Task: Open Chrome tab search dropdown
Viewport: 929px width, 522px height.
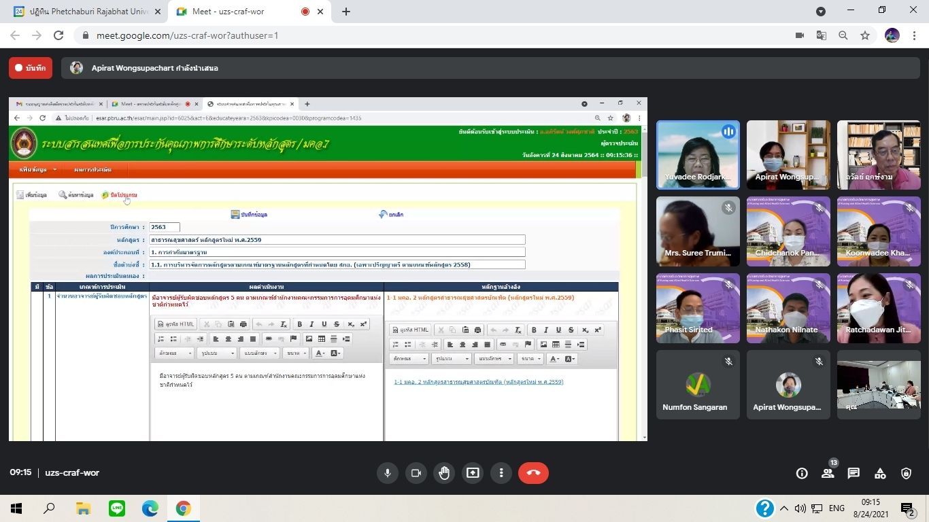Action: point(821,12)
